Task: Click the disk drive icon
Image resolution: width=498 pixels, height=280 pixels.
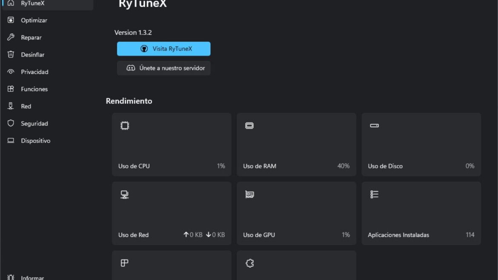Action: click(375, 126)
